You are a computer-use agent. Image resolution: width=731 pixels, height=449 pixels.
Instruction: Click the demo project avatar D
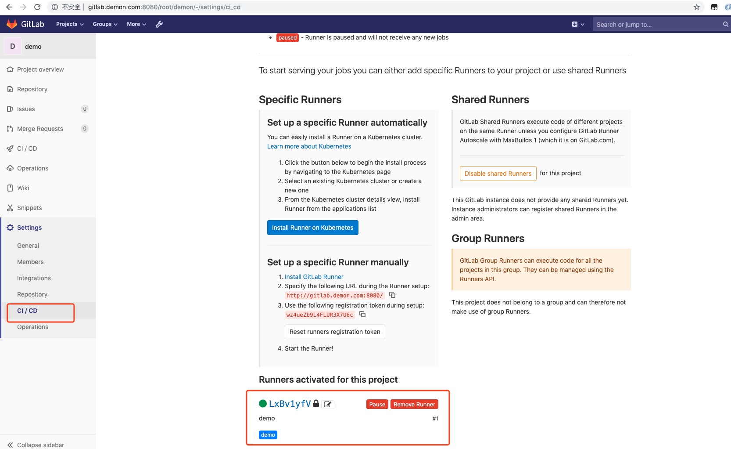pos(13,46)
